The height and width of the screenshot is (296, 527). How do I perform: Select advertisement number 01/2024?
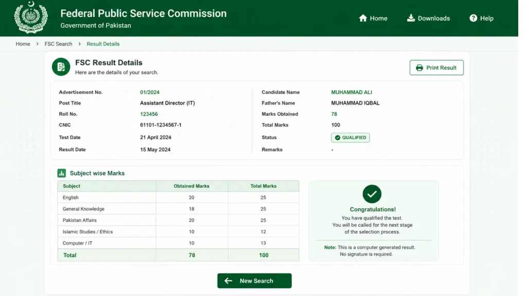click(x=150, y=92)
